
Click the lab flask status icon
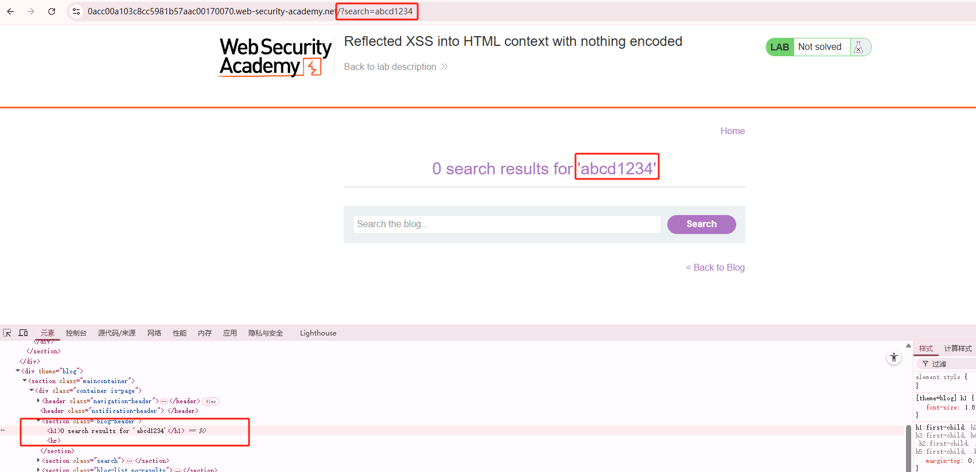pos(858,47)
